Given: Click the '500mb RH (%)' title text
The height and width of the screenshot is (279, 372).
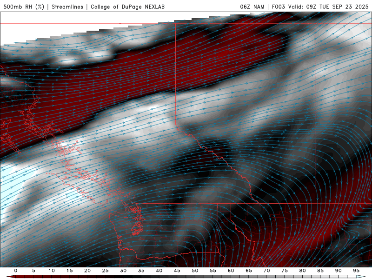Looking at the screenshot, I should pos(24,7).
